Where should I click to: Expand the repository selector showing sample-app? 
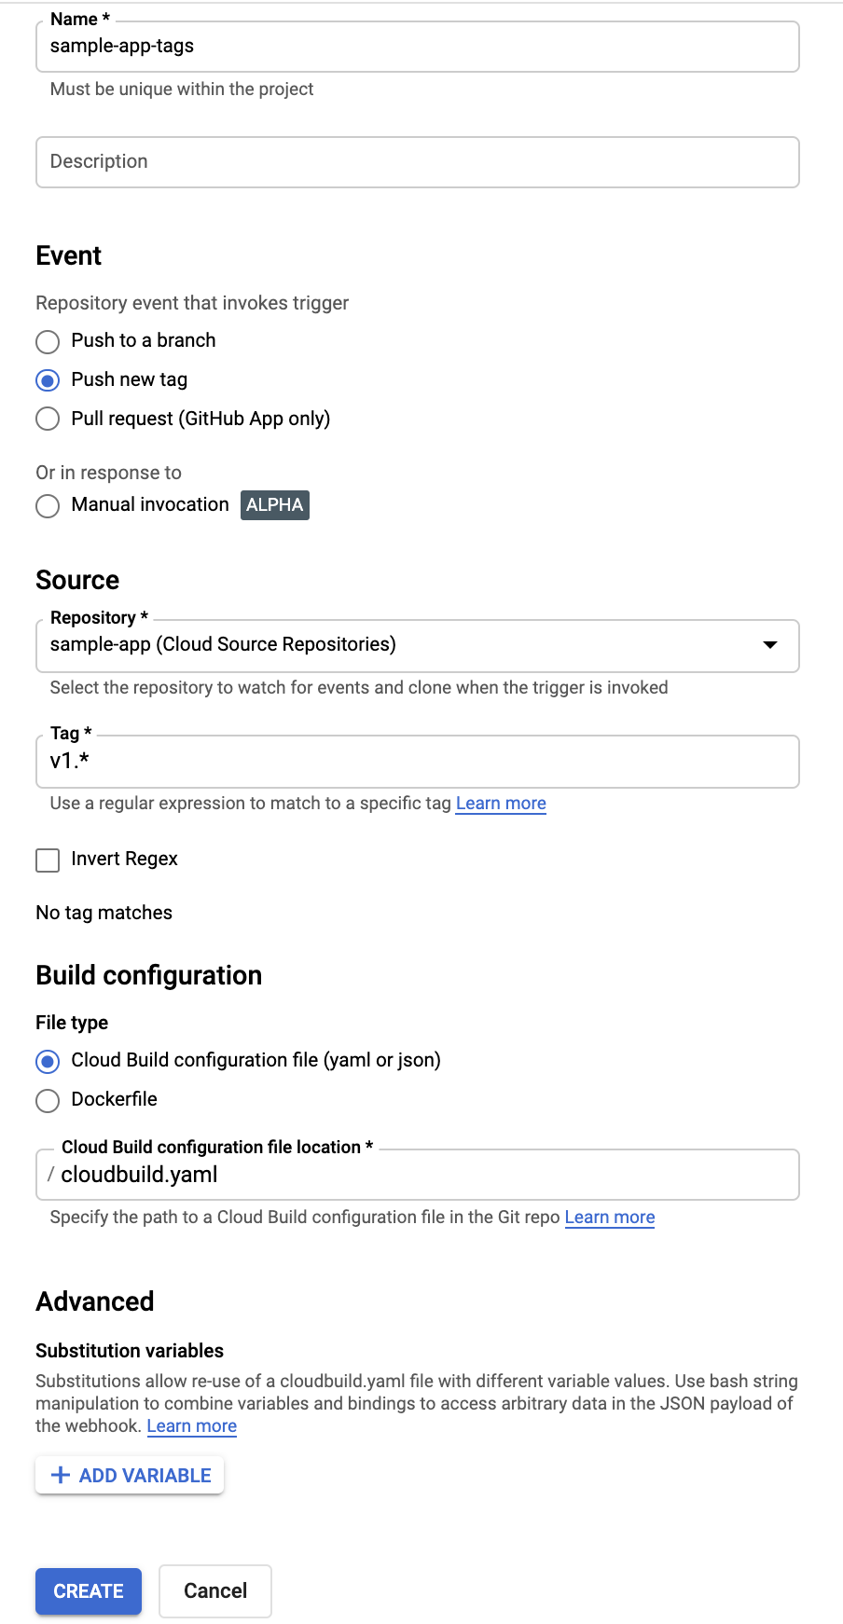point(417,644)
